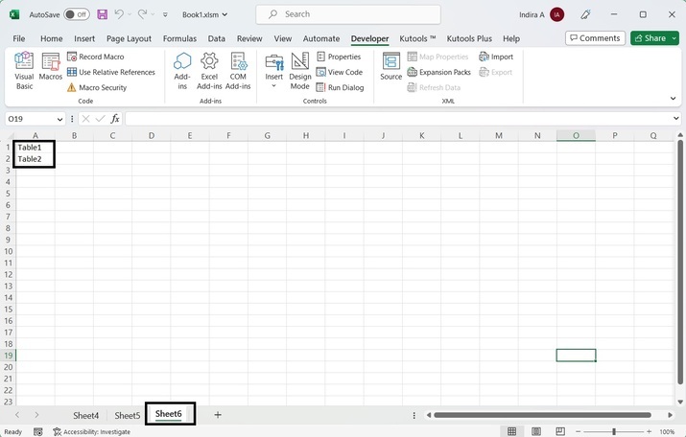
Task: Open Excel Add-ins manager
Action: tap(209, 71)
